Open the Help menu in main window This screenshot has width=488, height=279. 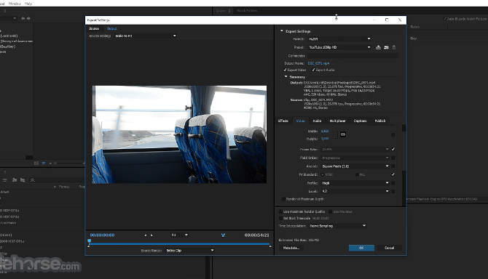click(28, 4)
